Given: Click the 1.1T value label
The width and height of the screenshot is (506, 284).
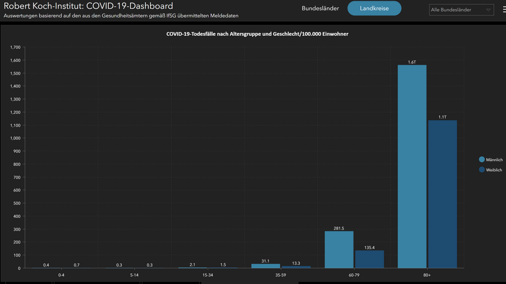Looking at the screenshot, I should coord(442,117).
